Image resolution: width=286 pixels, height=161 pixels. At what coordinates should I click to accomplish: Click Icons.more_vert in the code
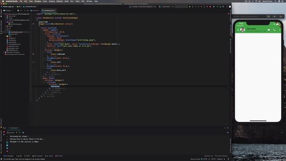[59, 70]
